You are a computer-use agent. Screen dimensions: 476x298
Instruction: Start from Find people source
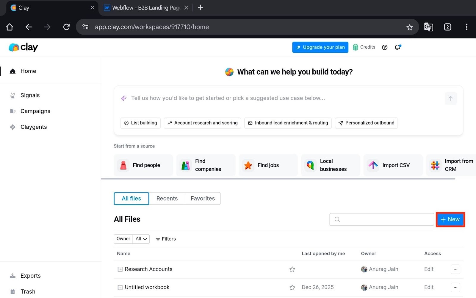143,165
